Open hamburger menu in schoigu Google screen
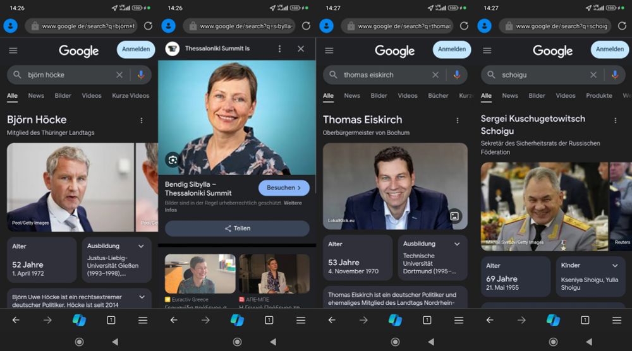This screenshot has height=351, width=632. coord(487,51)
